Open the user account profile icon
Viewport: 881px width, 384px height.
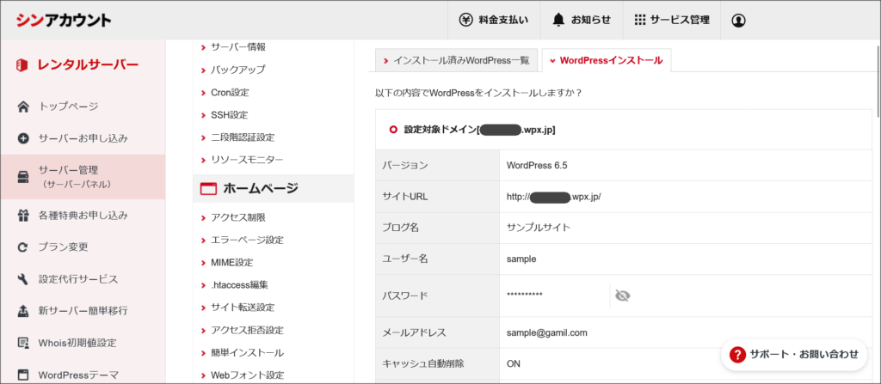(738, 21)
